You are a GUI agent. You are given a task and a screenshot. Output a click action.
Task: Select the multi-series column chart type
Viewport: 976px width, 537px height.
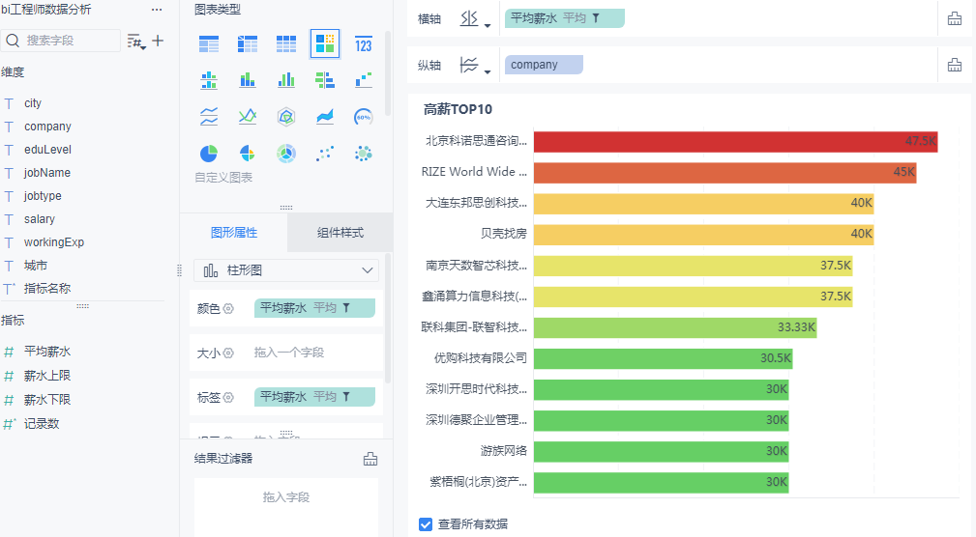point(286,80)
